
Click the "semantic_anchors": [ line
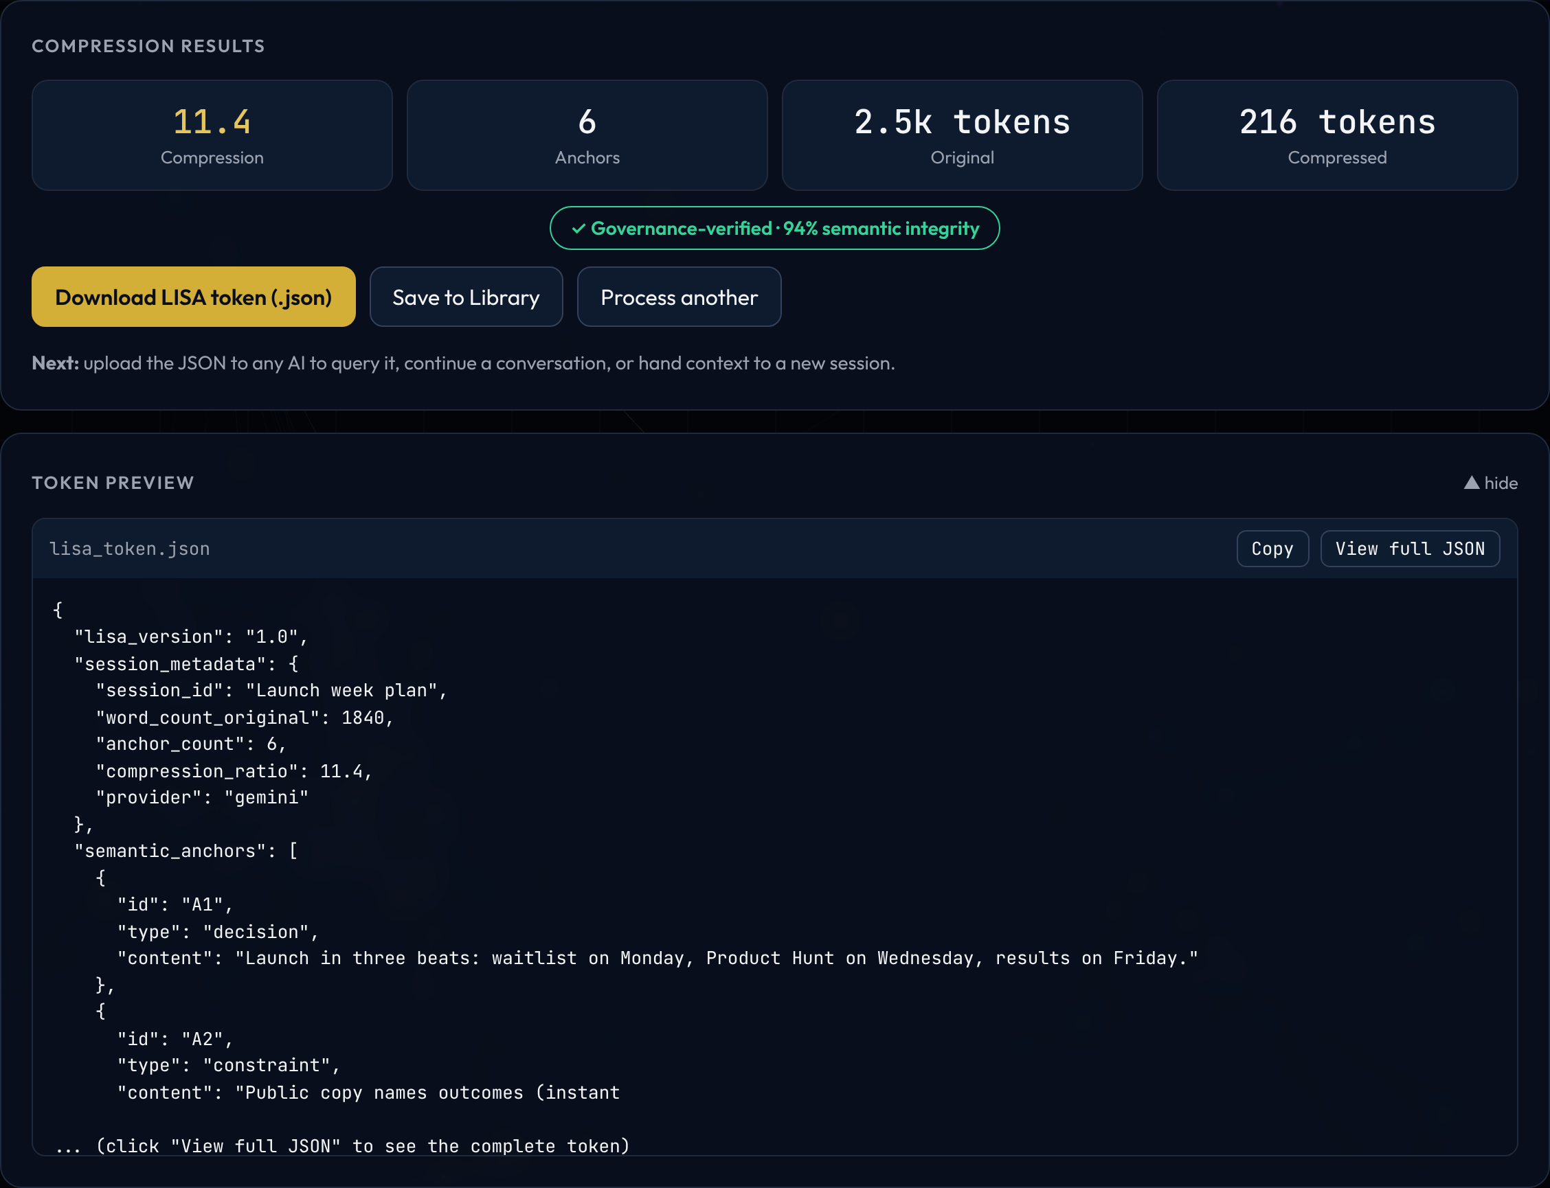click(x=186, y=852)
